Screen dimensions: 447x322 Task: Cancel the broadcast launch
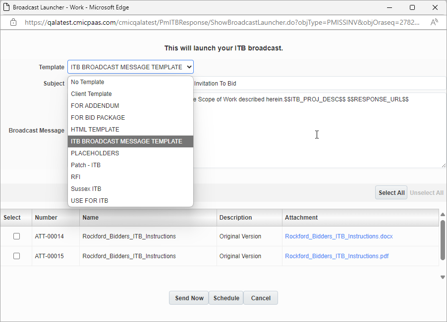(x=261, y=298)
